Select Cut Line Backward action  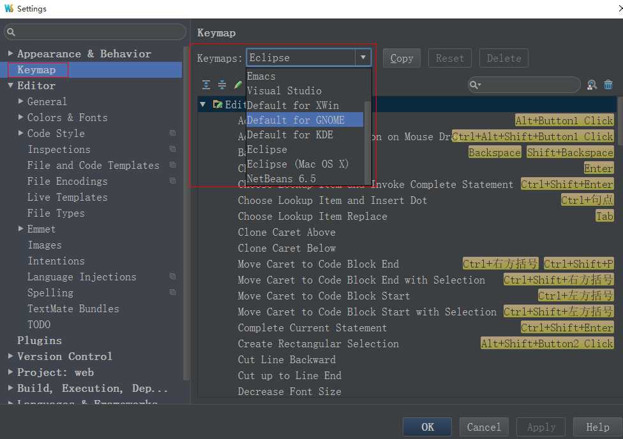coord(287,359)
